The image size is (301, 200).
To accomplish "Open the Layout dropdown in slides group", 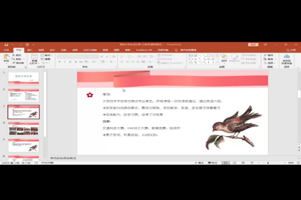I will point(47,55).
